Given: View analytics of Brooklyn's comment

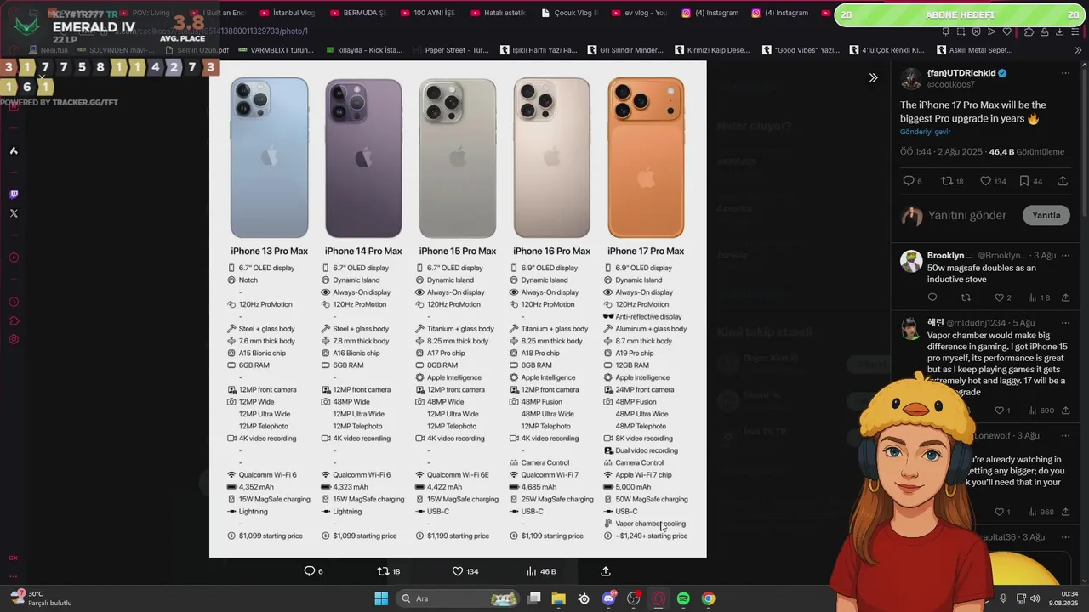Looking at the screenshot, I should coord(1039,297).
